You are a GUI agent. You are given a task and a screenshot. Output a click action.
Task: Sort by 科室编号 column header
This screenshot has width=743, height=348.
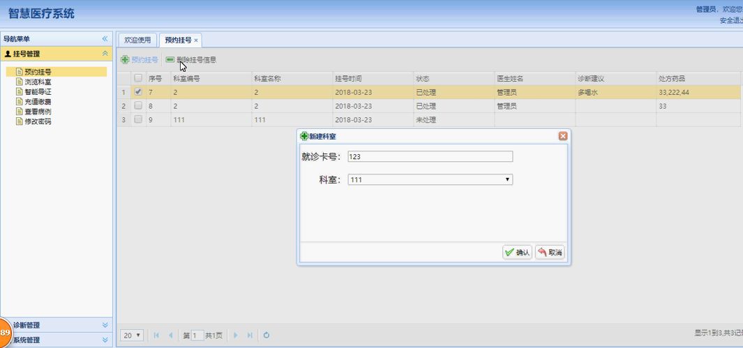click(x=211, y=79)
